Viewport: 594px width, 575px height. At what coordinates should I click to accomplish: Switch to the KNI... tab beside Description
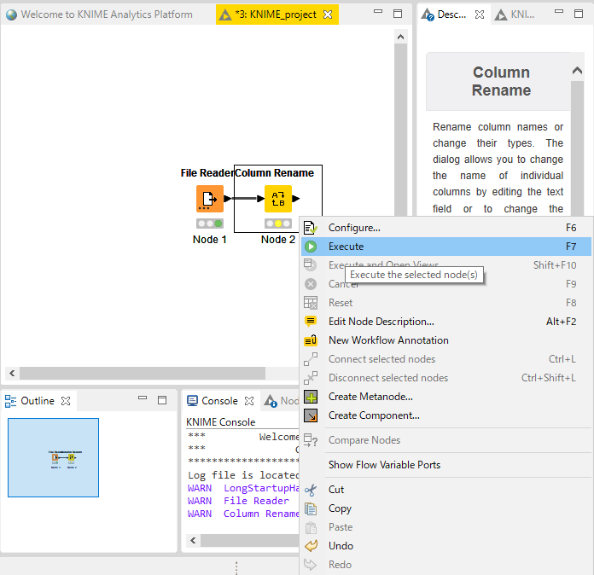[515, 15]
